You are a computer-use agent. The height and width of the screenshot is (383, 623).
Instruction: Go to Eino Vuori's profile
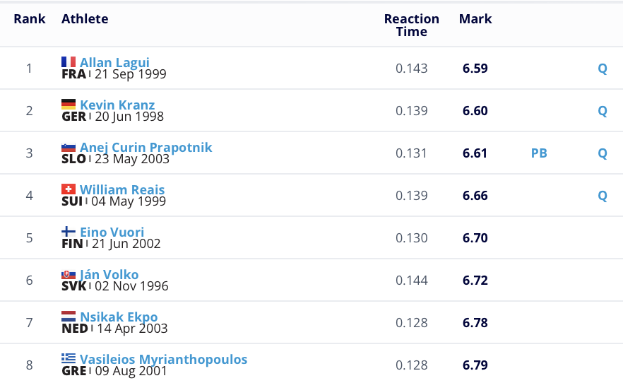[x=112, y=232]
